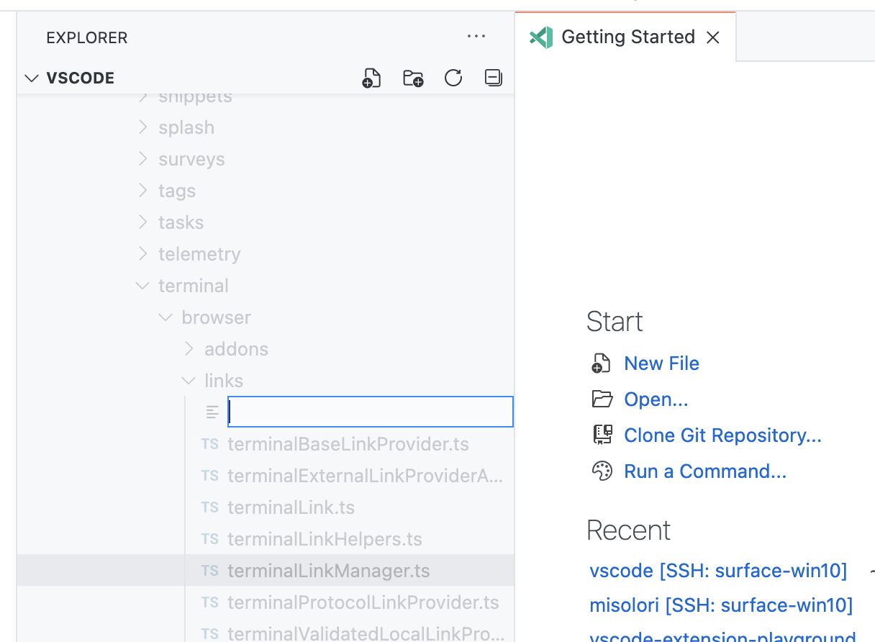The height and width of the screenshot is (642, 875).
Task: Collapse the VSCODE section header
Action: point(31,78)
